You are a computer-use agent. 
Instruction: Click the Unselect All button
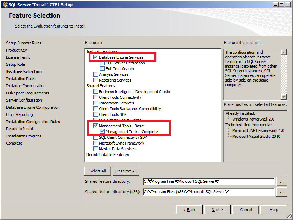coord(126,171)
